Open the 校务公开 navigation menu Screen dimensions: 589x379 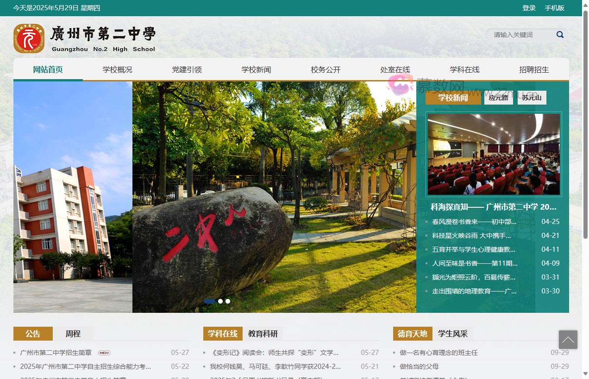tap(326, 69)
